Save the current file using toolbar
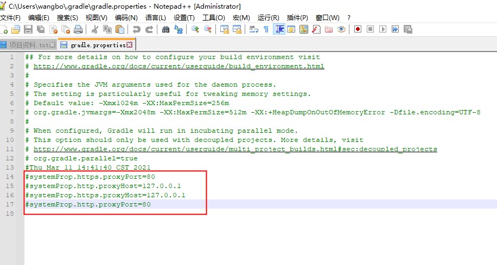 tap(28, 29)
